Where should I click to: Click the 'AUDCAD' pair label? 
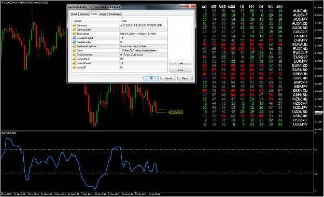(x=300, y=11)
